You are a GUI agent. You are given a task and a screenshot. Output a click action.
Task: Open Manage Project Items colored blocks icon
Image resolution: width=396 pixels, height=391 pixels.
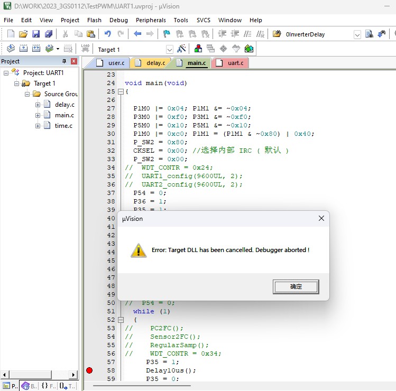click(198, 48)
